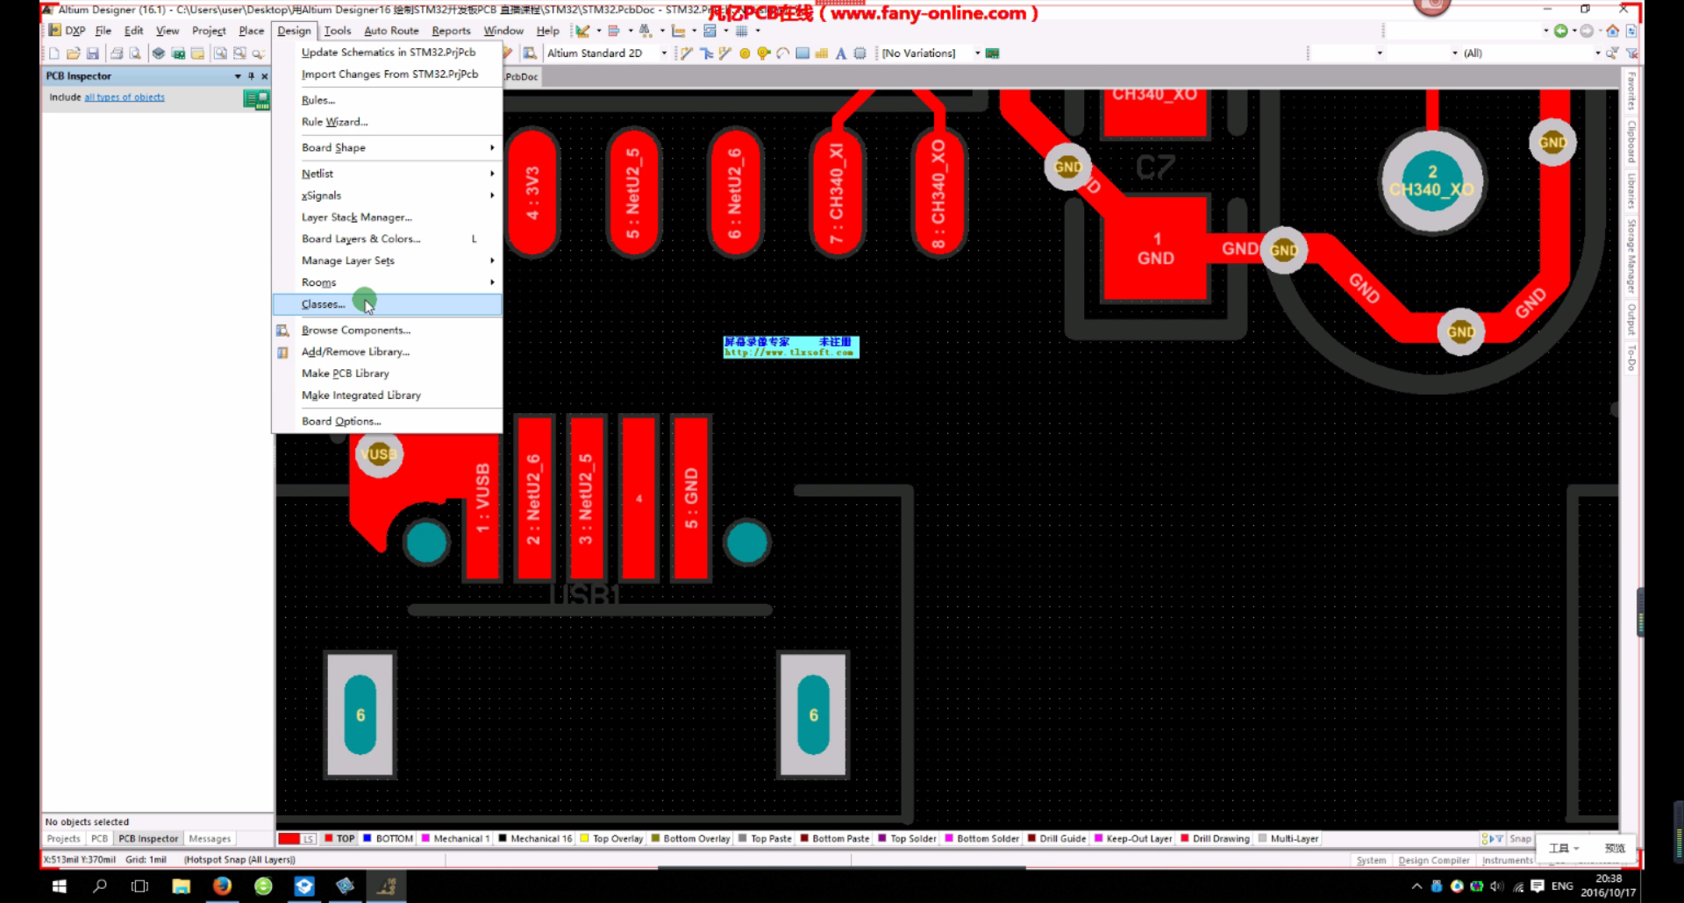Expand the Board Shape submenu
Viewport: 1684px width, 903px height.
(387, 147)
